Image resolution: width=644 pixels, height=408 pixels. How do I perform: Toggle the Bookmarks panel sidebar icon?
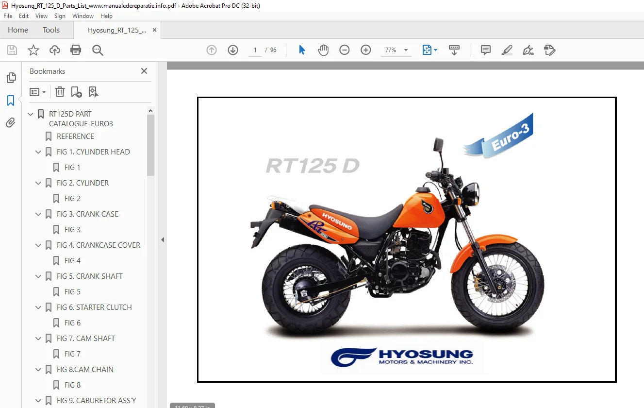point(11,101)
